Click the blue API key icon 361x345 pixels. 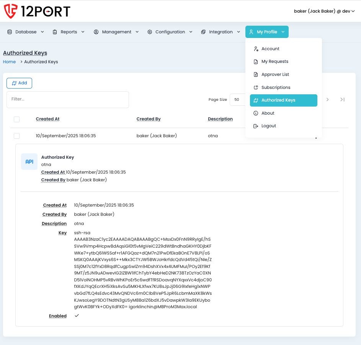(x=29, y=162)
